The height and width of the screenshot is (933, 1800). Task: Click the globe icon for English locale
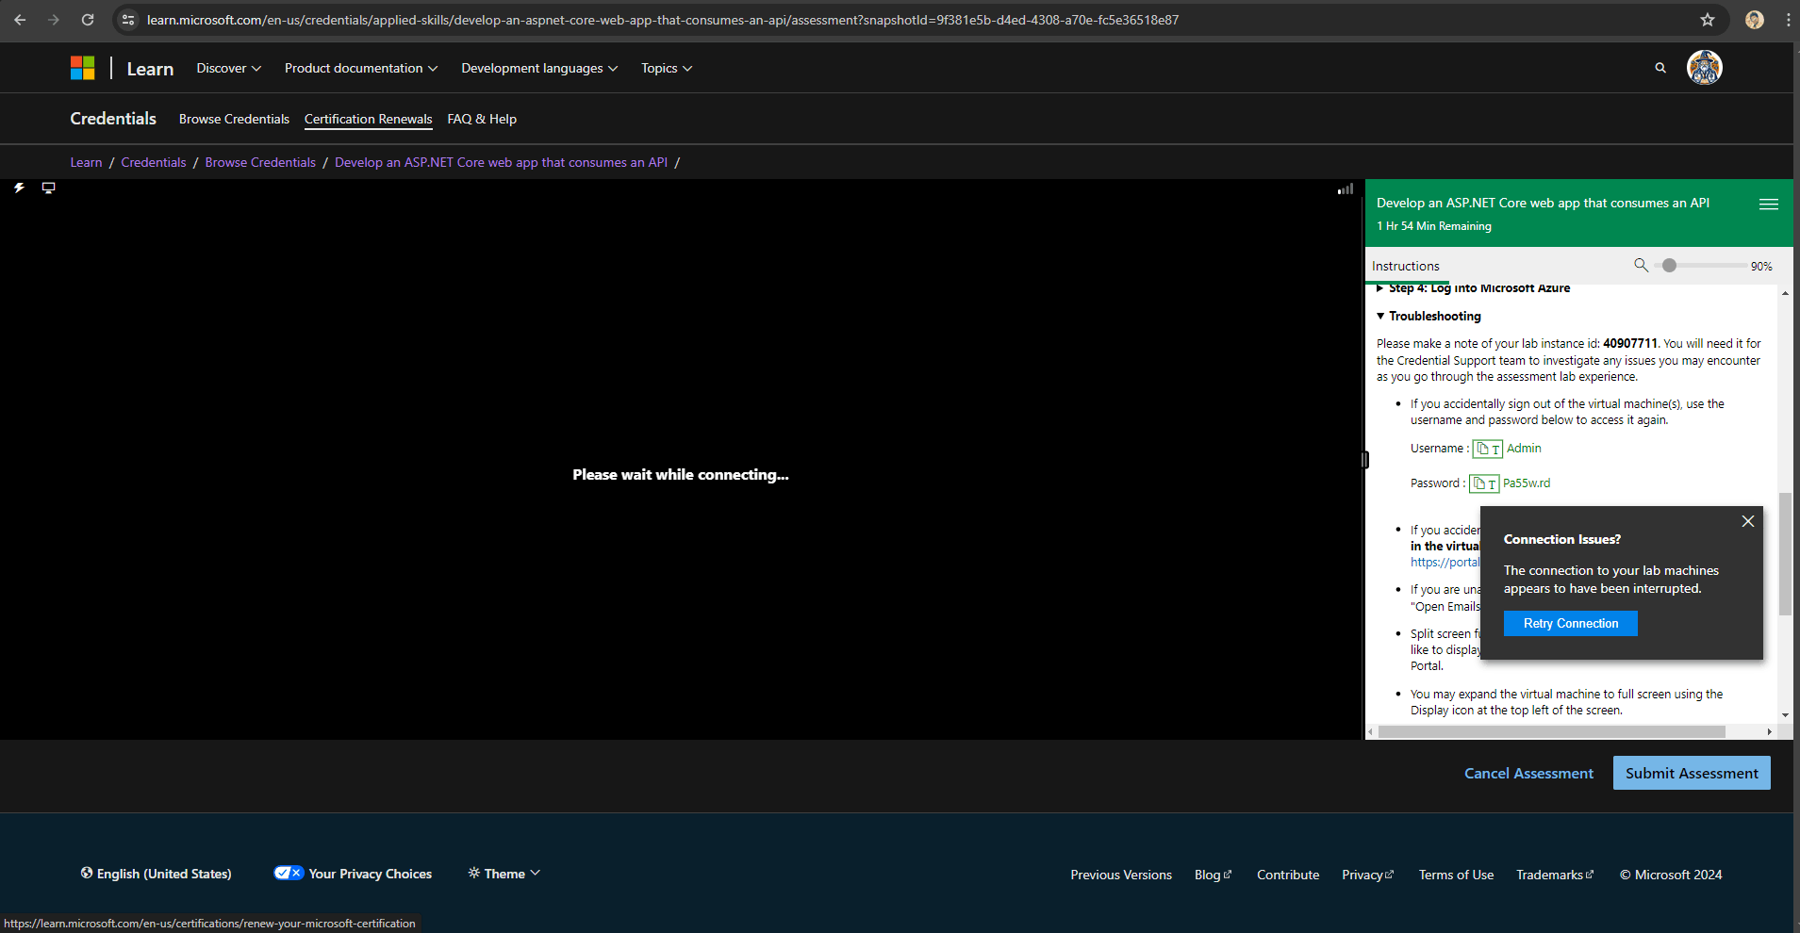point(87,873)
